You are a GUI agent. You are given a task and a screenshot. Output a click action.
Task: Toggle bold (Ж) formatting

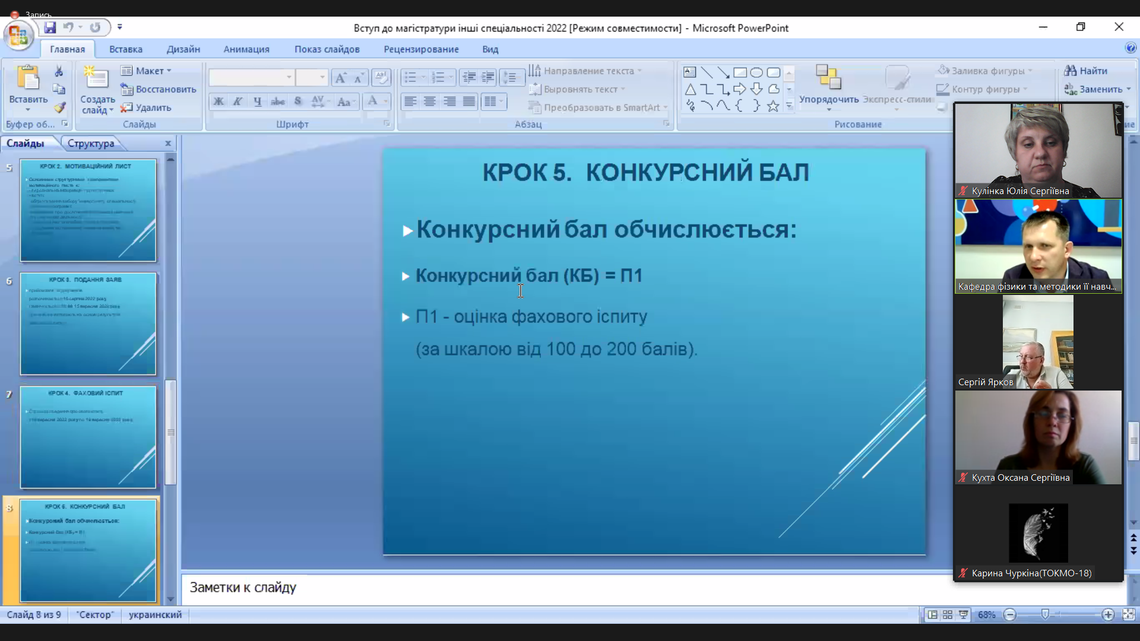pyautogui.click(x=218, y=101)
